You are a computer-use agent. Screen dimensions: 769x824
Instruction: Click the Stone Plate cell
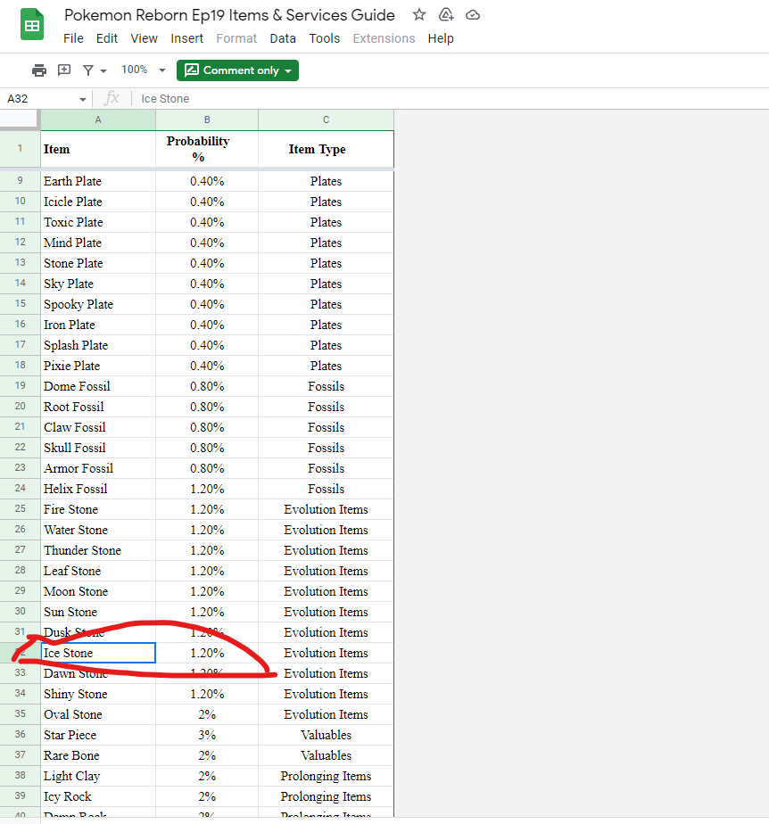(98, 263)
